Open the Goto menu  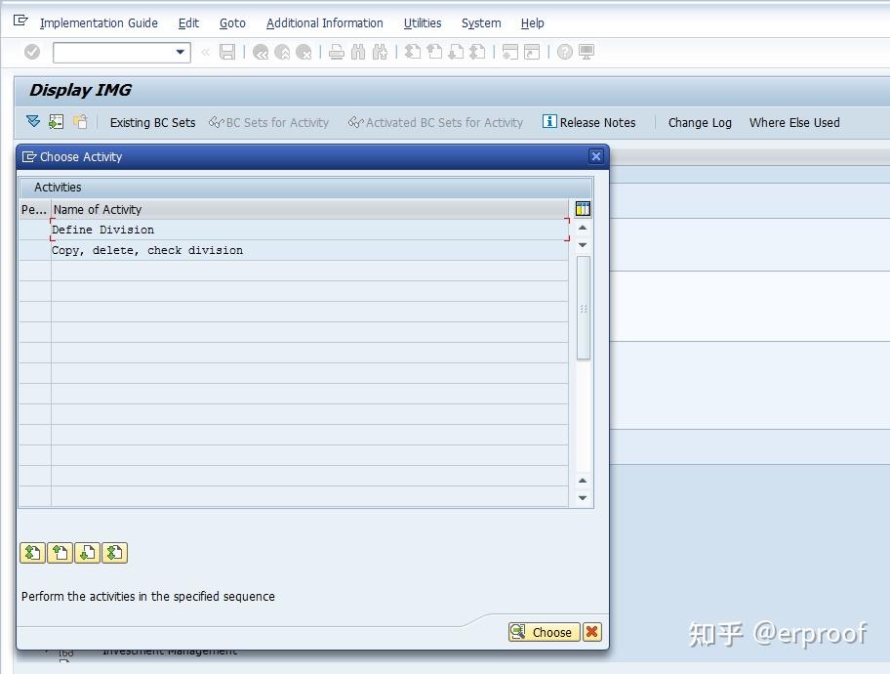(x=232, y=22)
